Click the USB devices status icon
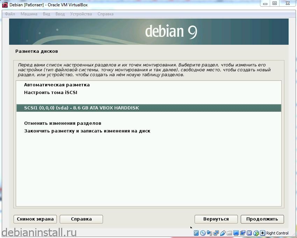The image size is (297, 238). (x=223, y=233)
